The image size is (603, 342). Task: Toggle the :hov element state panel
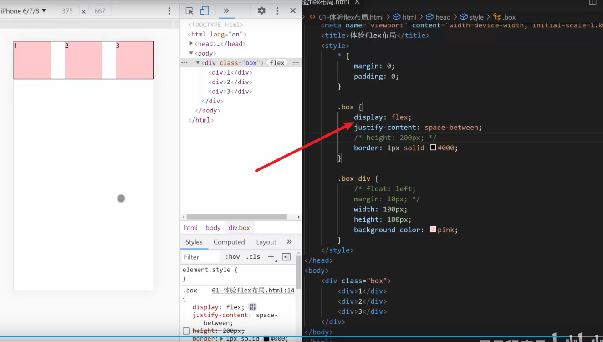pyautogui.click(x=232, y=257)
